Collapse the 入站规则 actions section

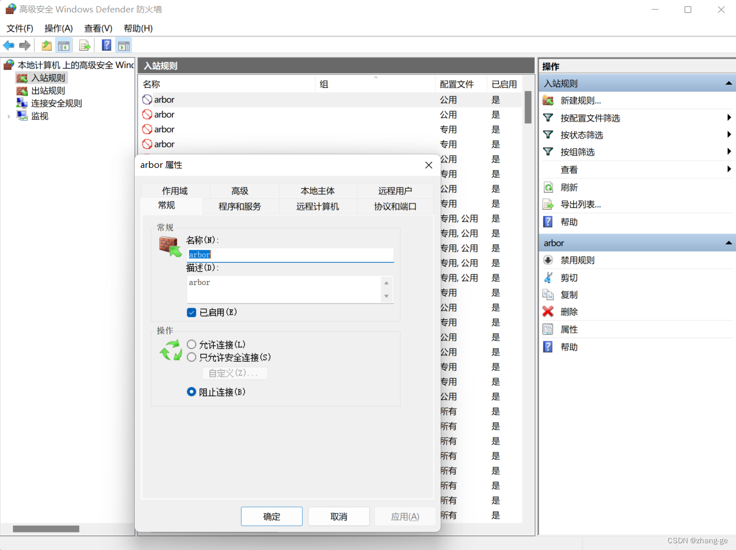[x=729, y=84]
